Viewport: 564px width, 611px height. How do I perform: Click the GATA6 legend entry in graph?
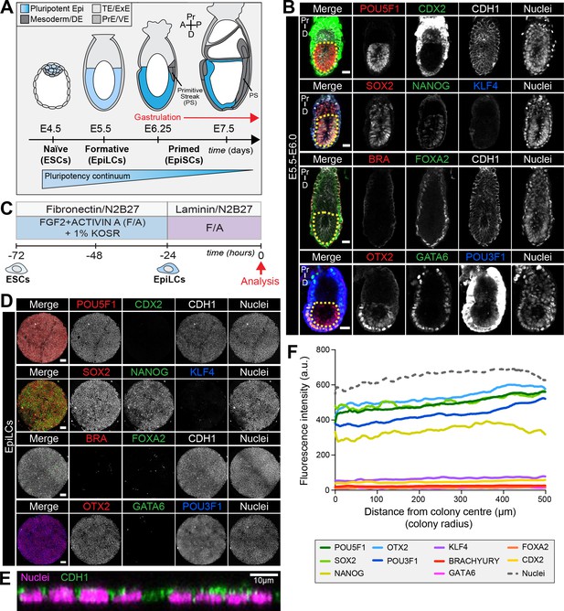[x=454, y=573]
